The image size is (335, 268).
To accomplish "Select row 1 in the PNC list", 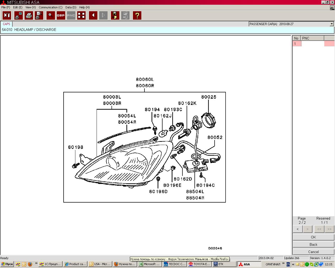I will tap(297, 44).
